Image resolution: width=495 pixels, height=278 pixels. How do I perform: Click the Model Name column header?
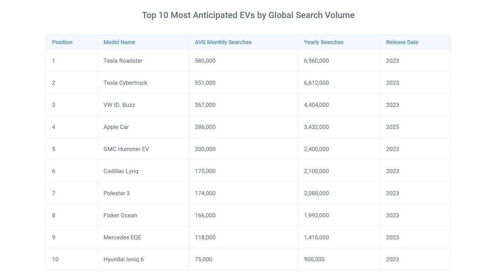(x=119, y=42)
